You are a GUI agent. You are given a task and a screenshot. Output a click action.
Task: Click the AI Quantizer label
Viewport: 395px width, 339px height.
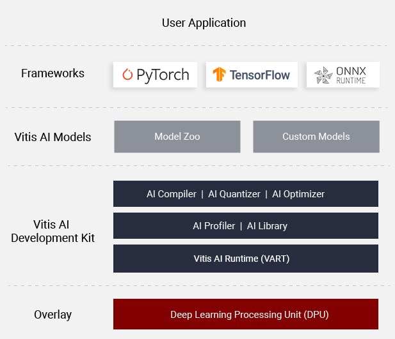234,194
